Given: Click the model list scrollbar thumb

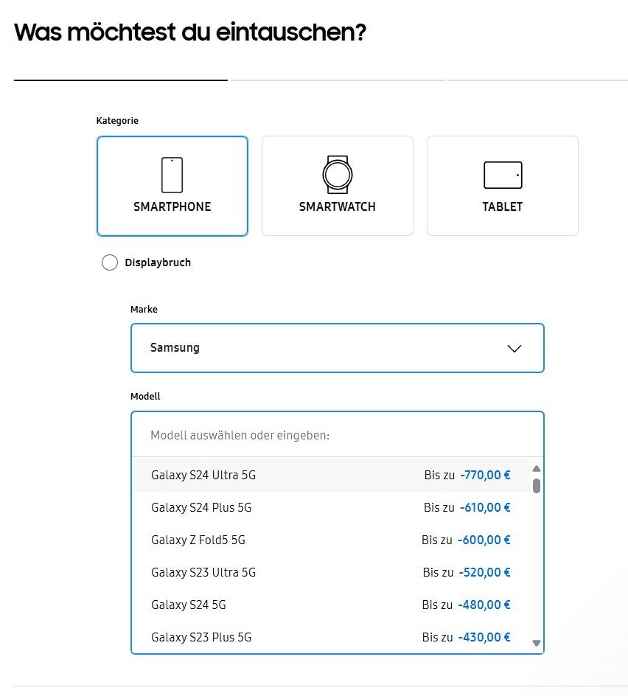Looking at the screenshot, I should point(537,485).
